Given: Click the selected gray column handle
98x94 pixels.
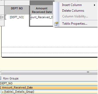Looking at the screenshot, I should point(42,3).
